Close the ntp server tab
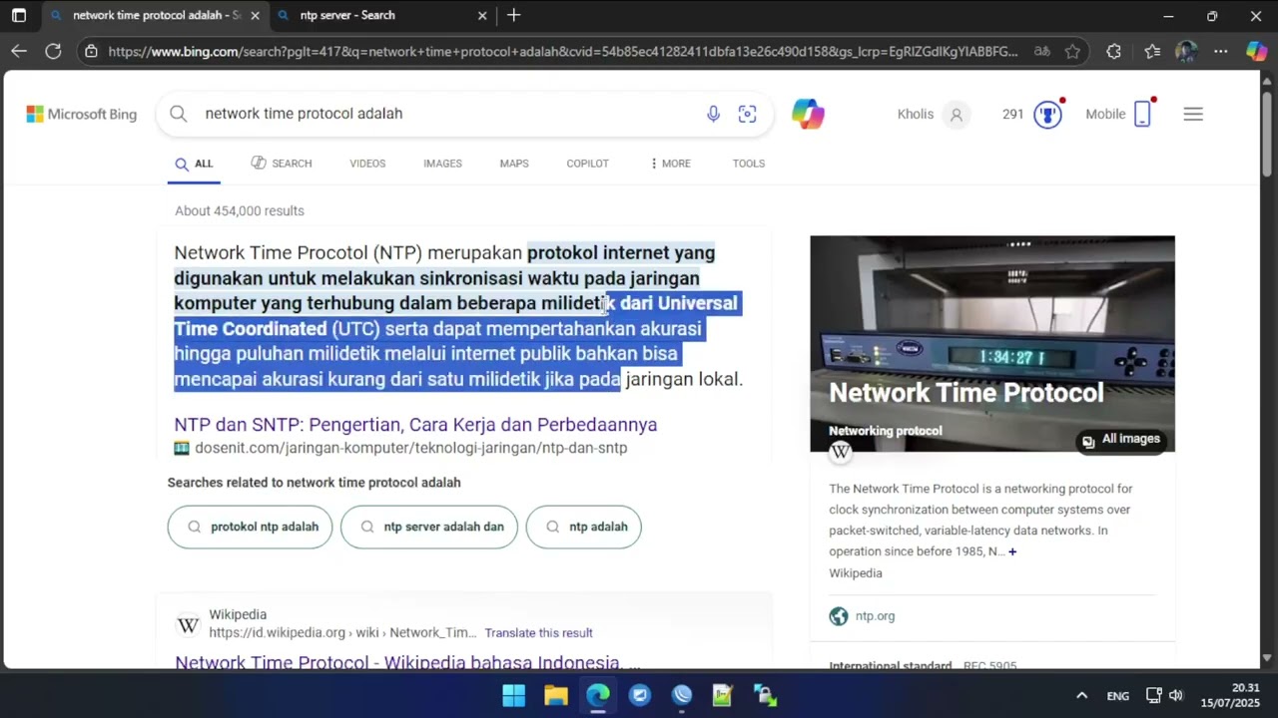The image size is (1278, 718). point(482,16)
